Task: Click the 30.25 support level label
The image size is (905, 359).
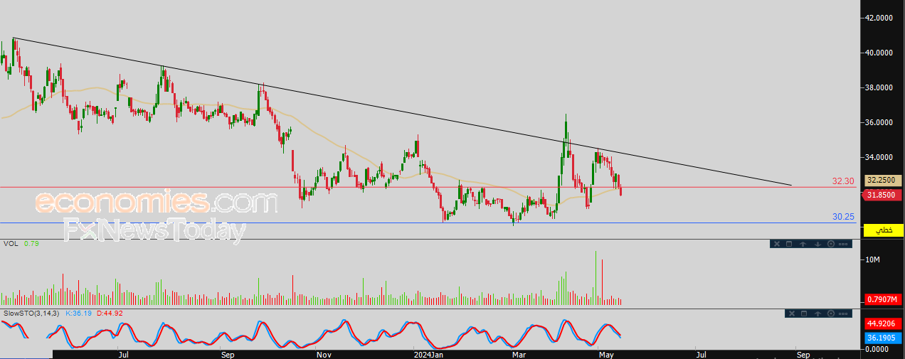Action: click(x=843, y=217)
